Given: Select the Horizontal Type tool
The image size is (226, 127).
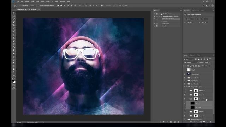Looking at the screenshot, I should 14,60.
